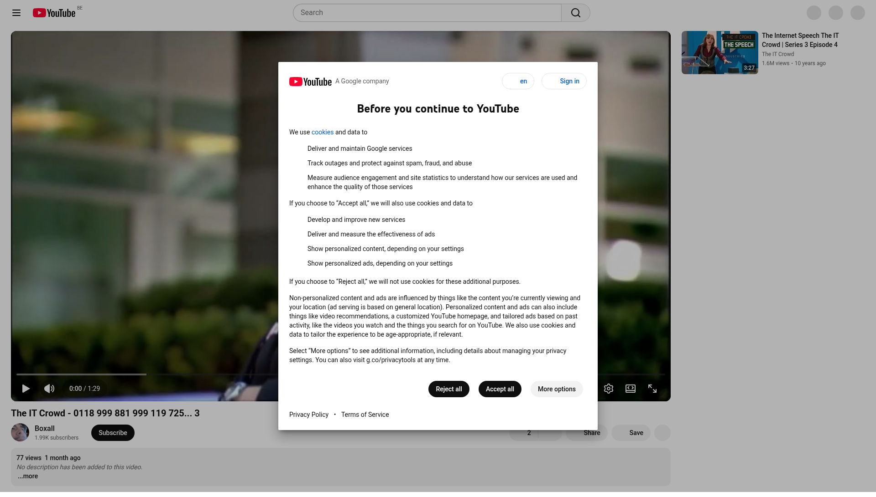Open Terms of Service link
This screenshot has width=876, height=497.
point(365,415)
